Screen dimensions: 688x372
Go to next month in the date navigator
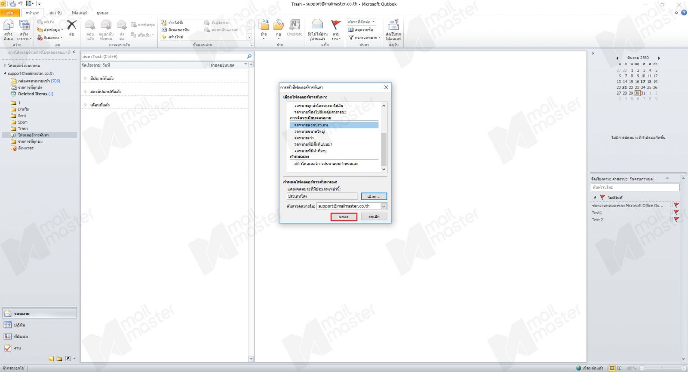click(659, 58)
